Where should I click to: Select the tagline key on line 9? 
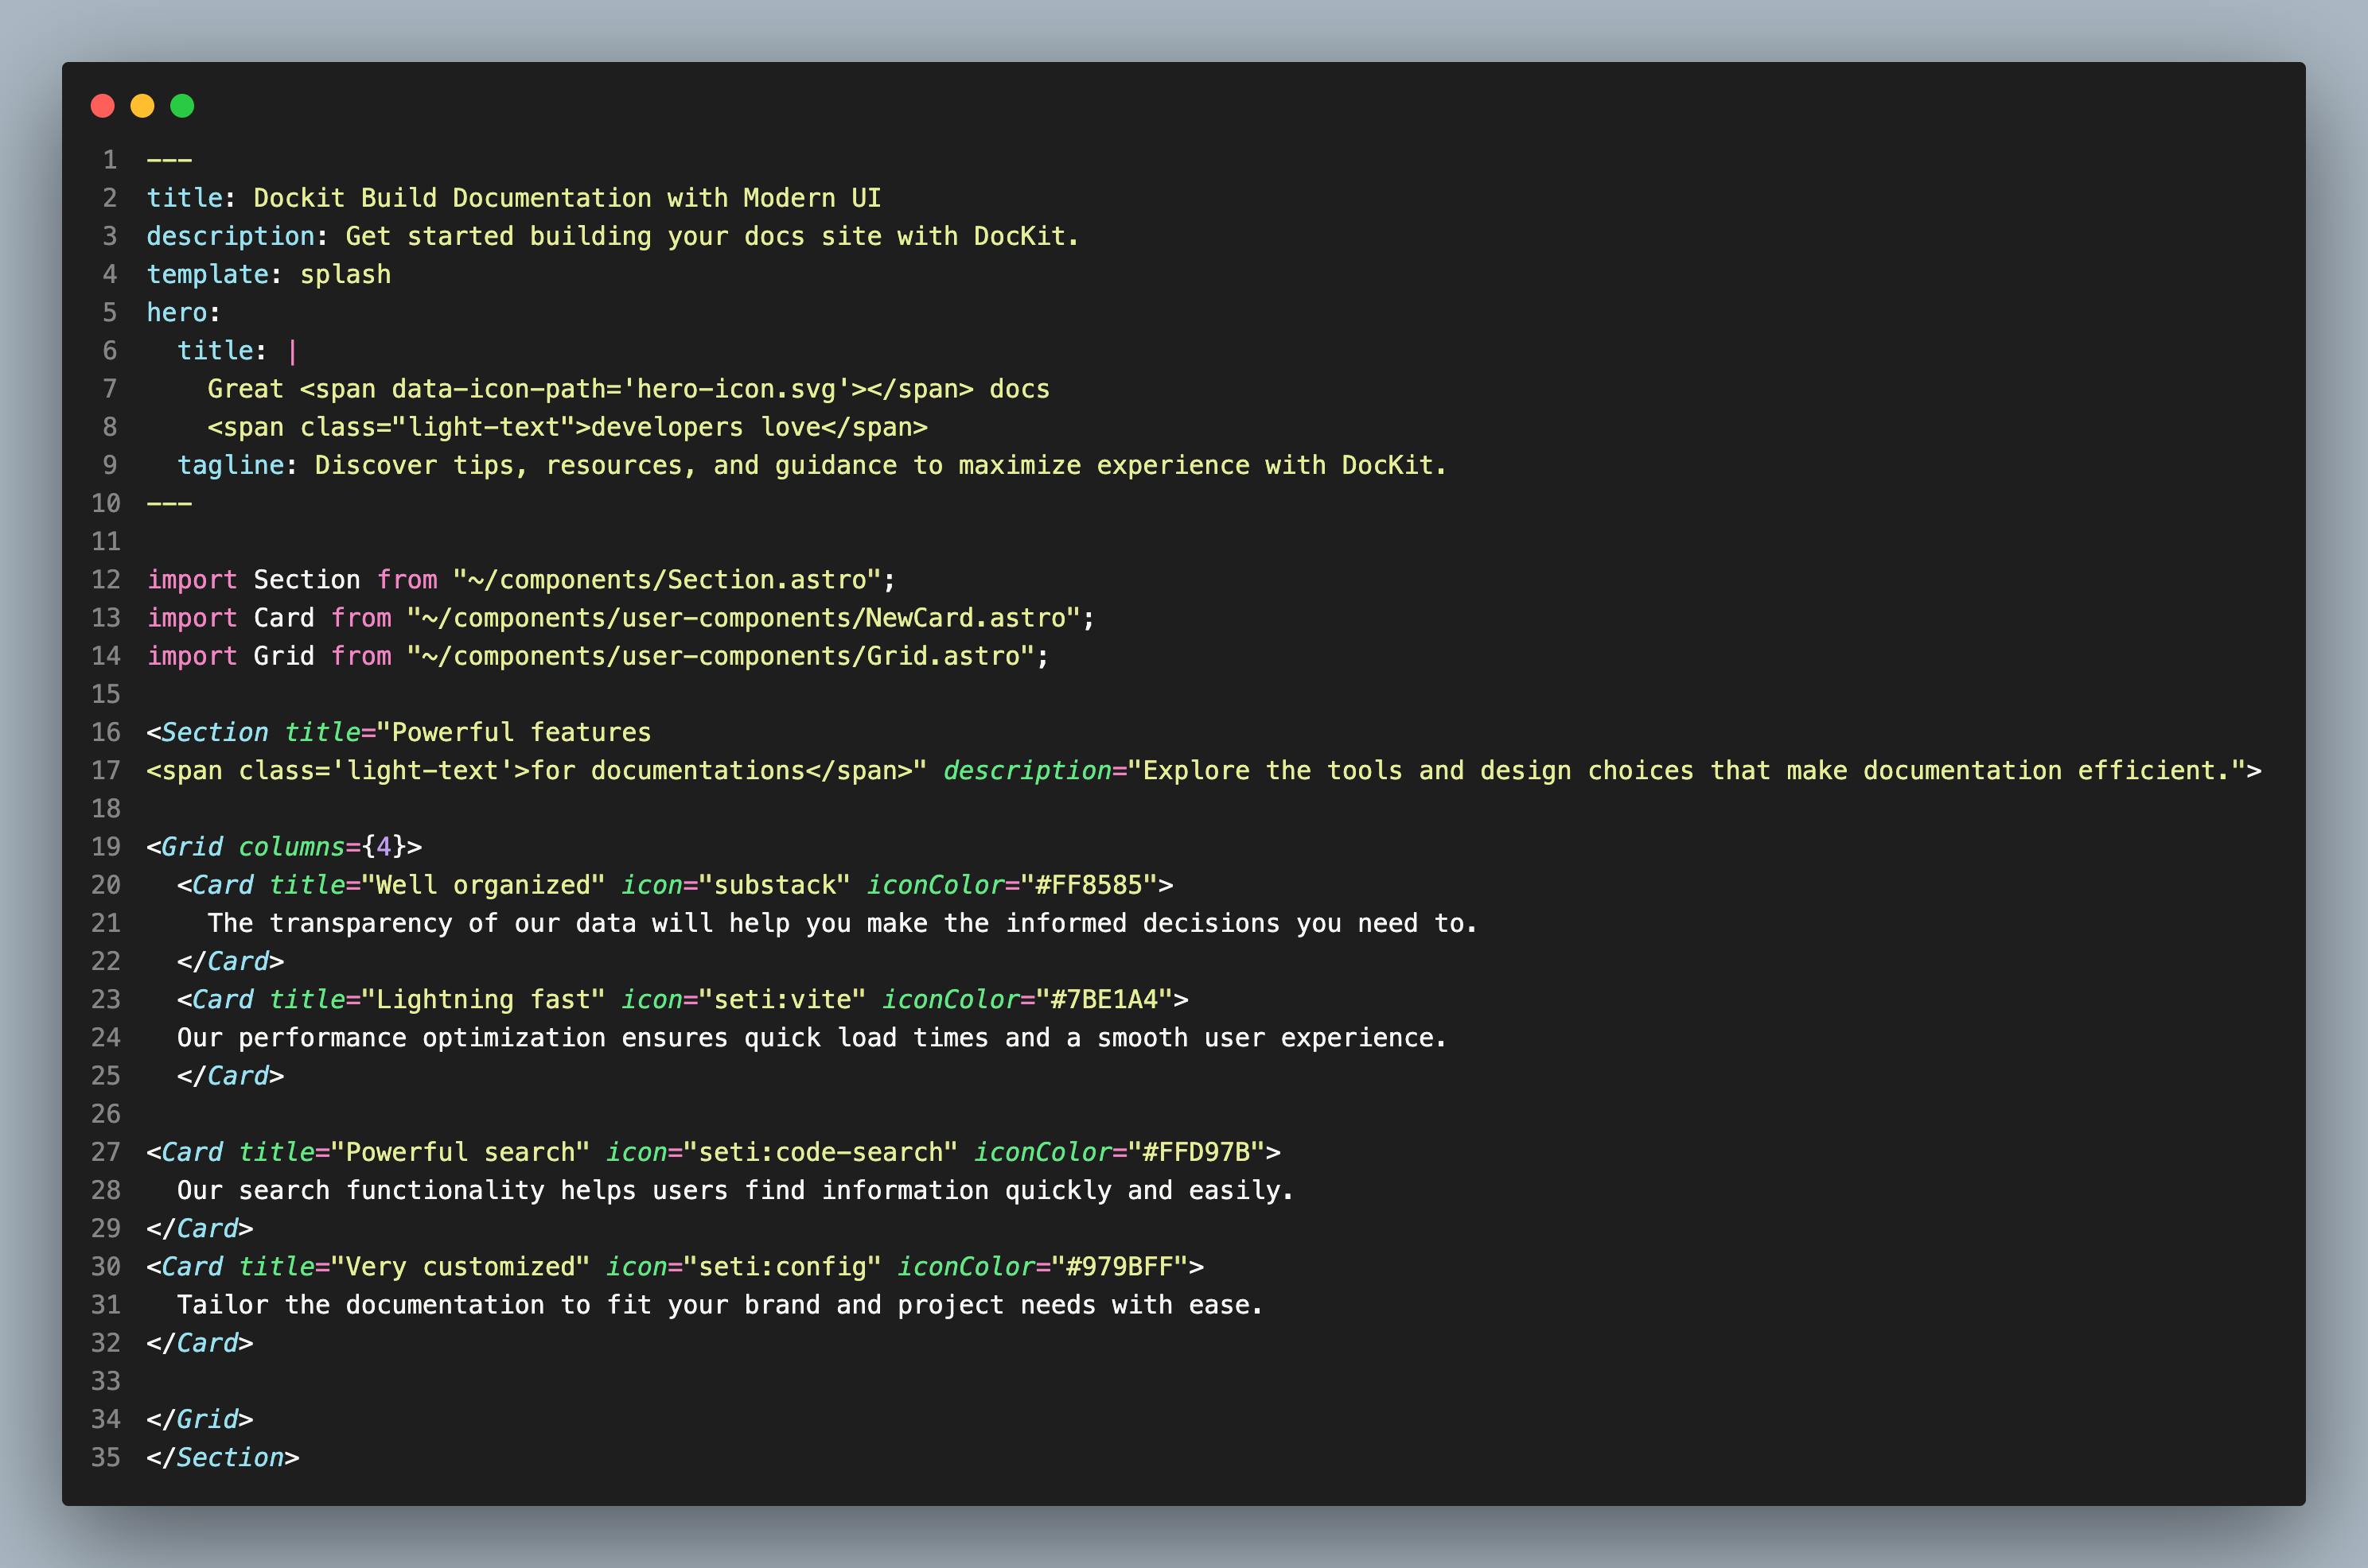[230, 465]
